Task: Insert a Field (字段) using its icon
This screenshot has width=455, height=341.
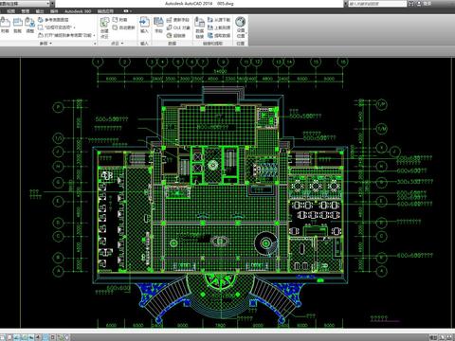Action: click(x=158, y=26)
